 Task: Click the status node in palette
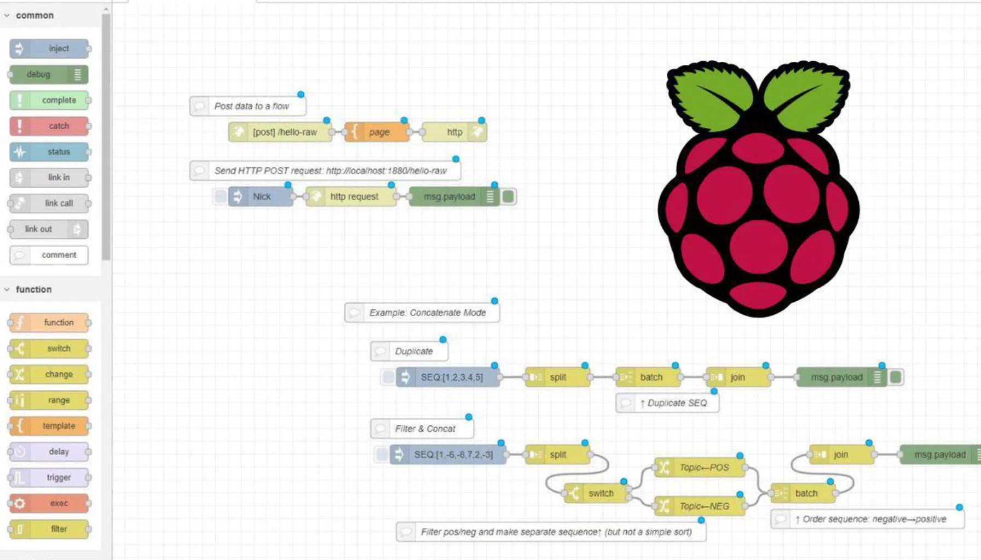49,151
